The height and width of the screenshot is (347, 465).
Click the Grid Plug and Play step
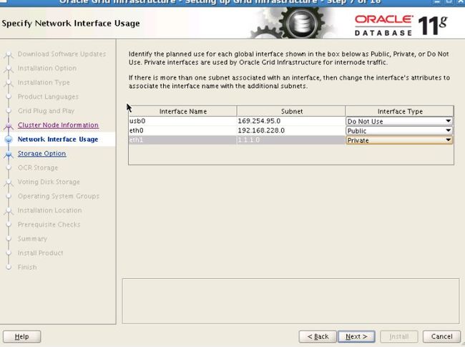pos(46,111)
